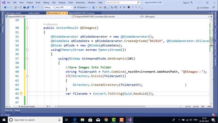Click the search magnifier icon
Viewport: 218px width, 123px height.
tap(138, 2)
